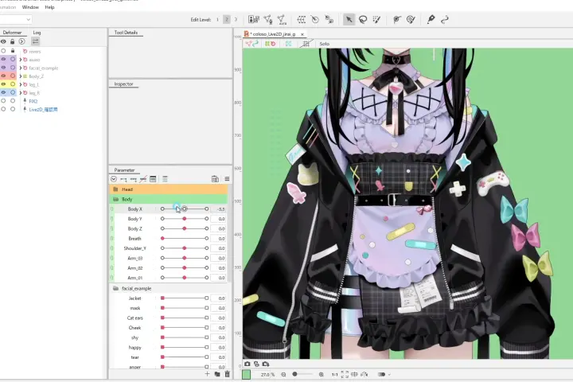Click the Body X value field
573x382 pixels.
click(x=219, y=209)
